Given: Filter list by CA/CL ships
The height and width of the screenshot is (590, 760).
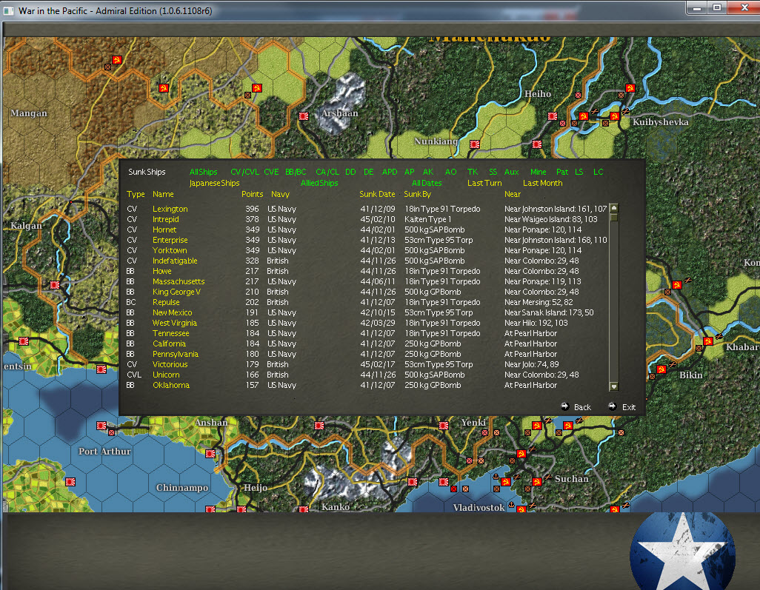Looking at the screenshot, I should tap(327, 172).
